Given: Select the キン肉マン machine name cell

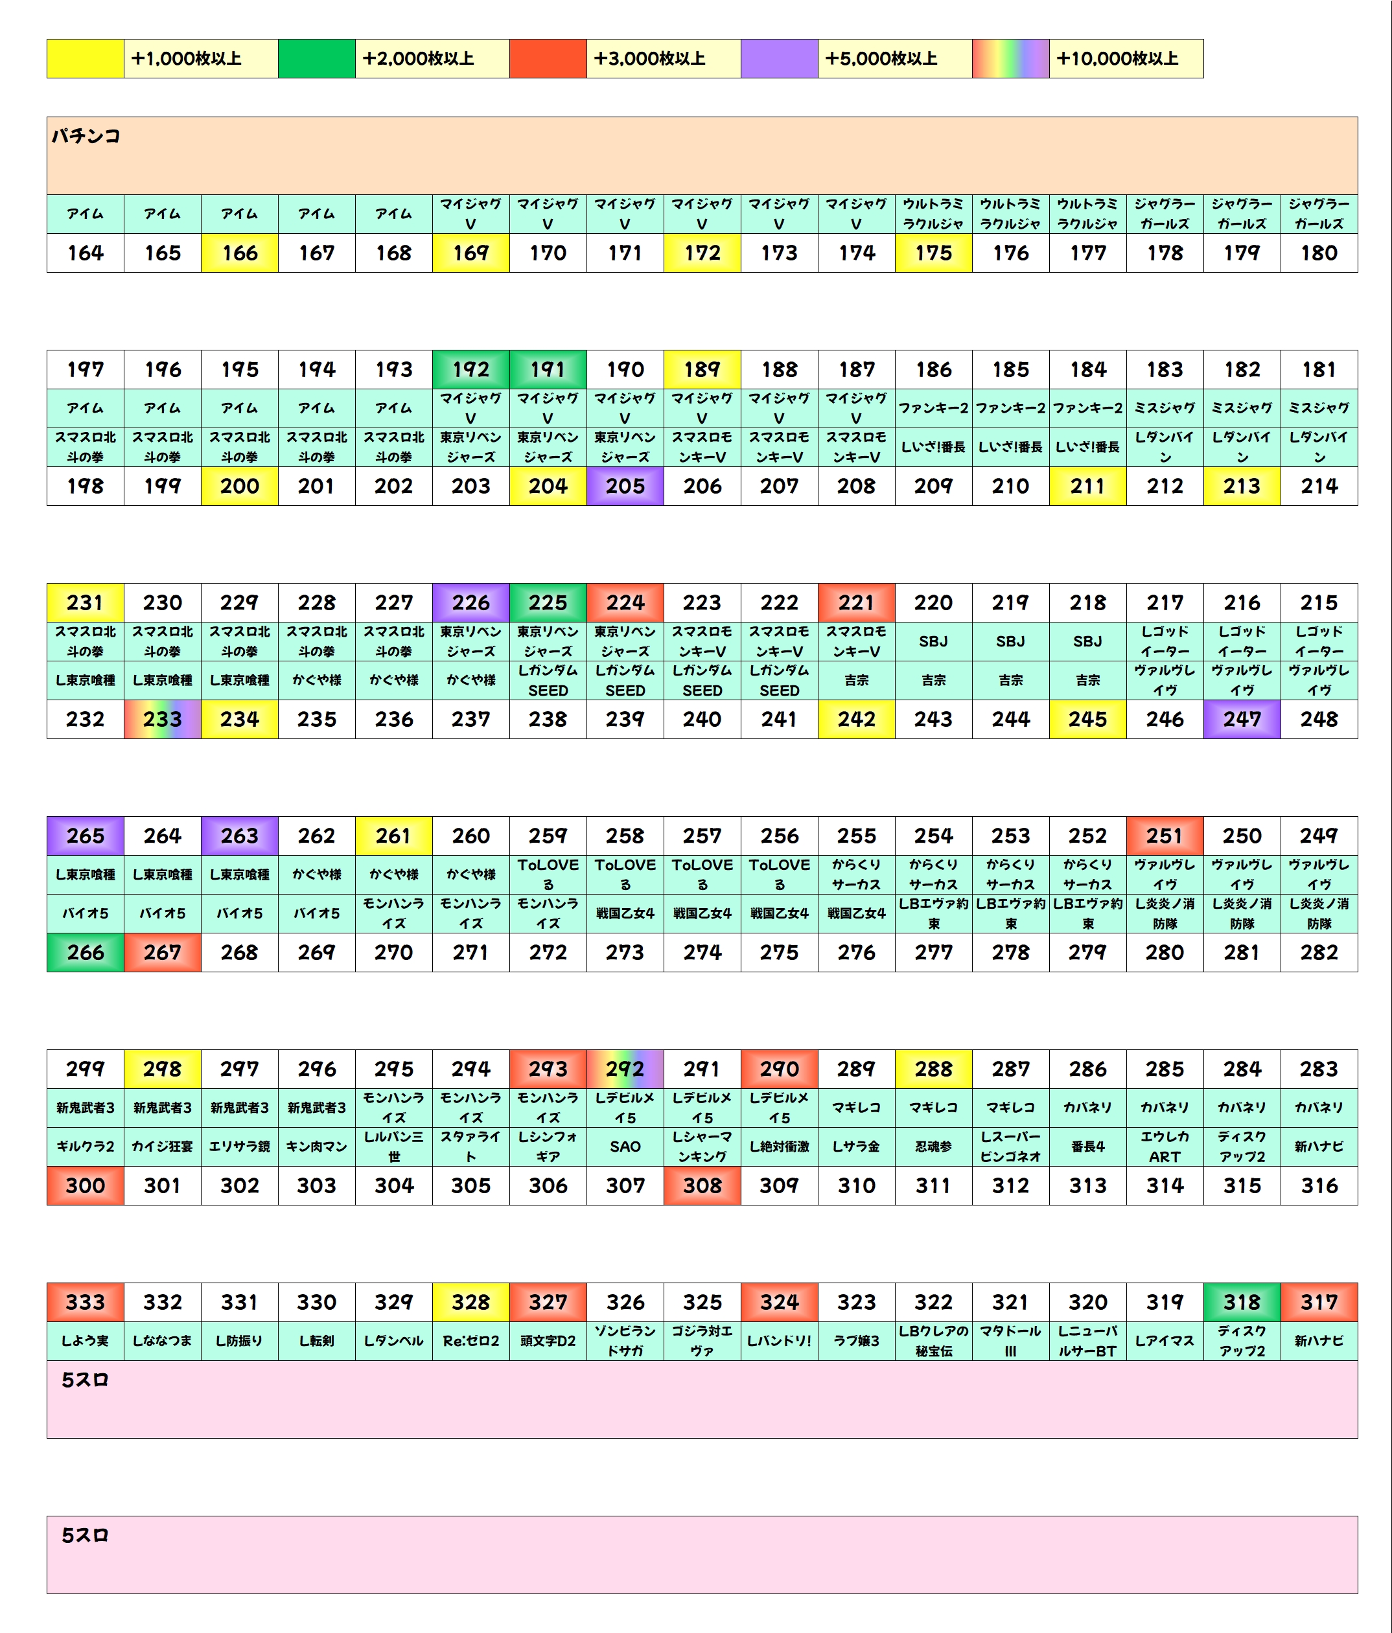Looking at the screenshot, I should (316, 1146).
